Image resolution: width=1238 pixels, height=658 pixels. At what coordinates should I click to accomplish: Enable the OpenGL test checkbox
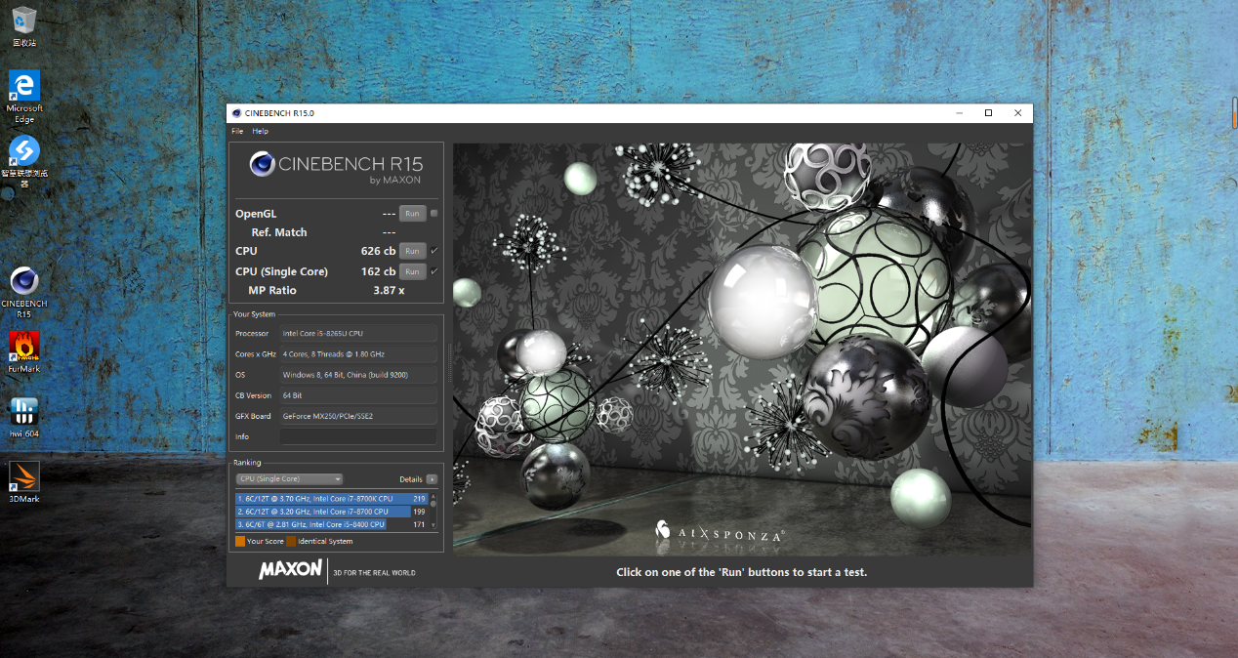pos(434,213)
